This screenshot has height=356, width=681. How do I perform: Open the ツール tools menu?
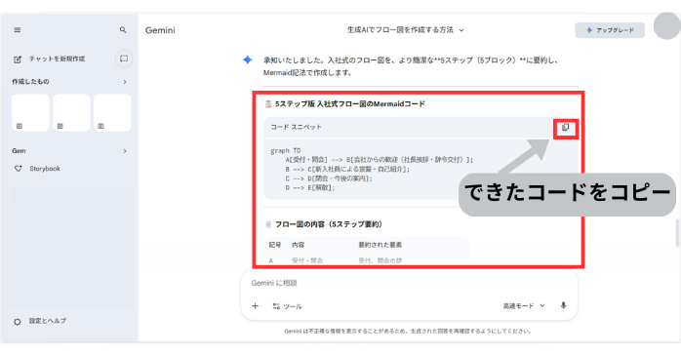coord(287,306)
